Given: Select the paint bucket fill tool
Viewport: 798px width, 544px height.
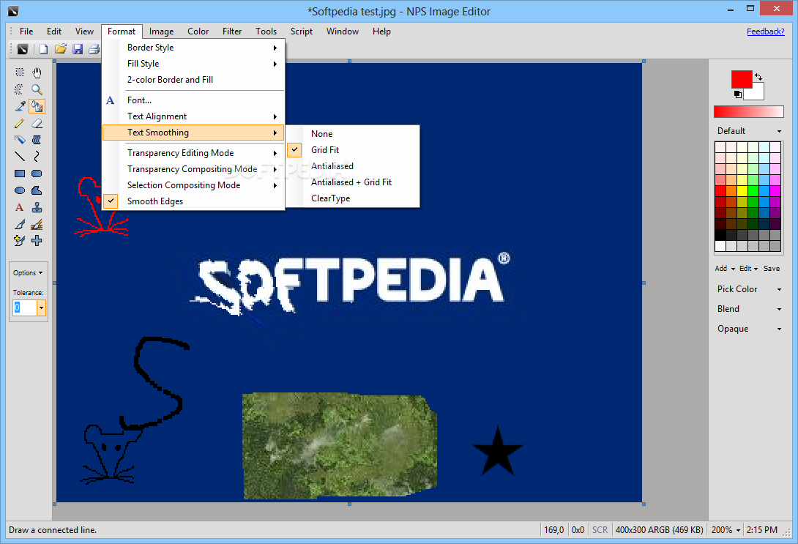Looking at the screenshot, I should tap(37, 106).
